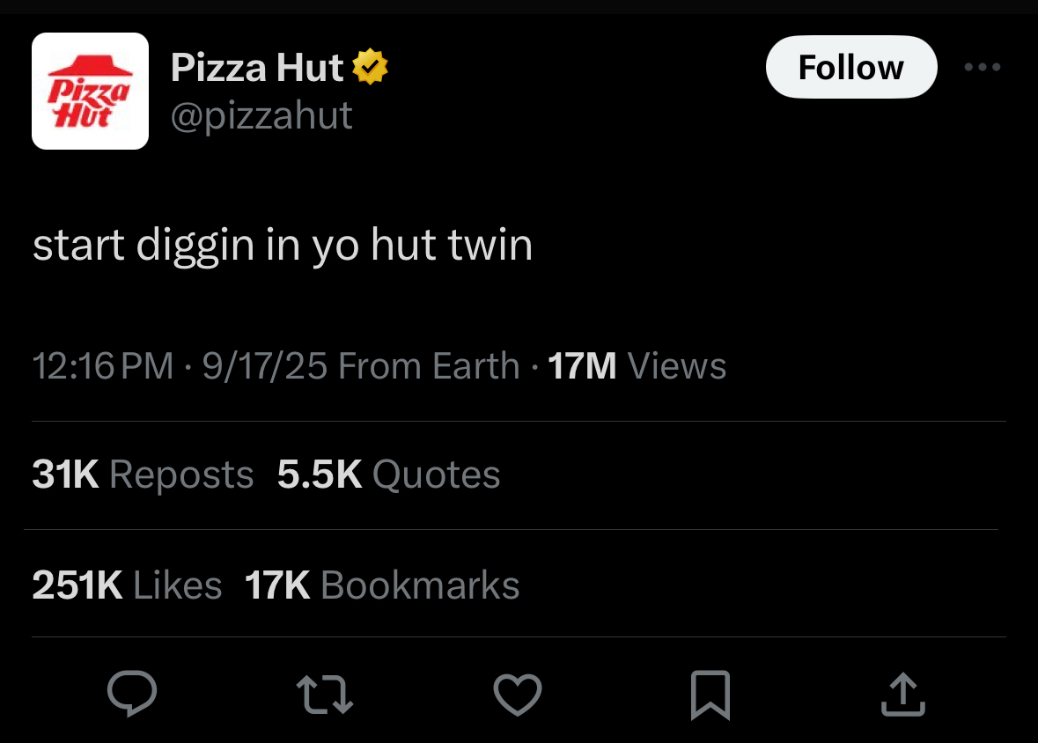
Task: Open the Pizza Hut profile picture
Action: coord(90,91)
